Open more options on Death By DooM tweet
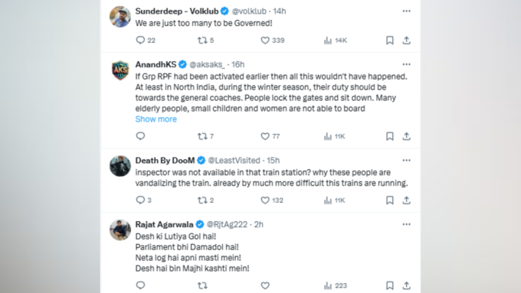 (406, 161)
